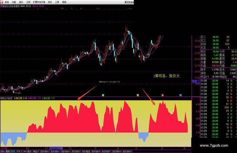Viewport: 237px width, 153px height.
Task: Click the 财 marker icon on chart
Action: 181,95
